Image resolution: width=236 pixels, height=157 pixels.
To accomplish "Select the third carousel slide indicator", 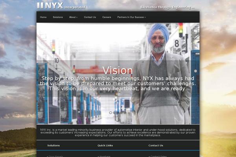I will [118, 113].
